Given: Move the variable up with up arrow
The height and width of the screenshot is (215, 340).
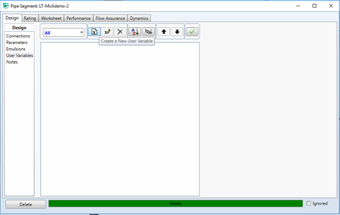Looking at the screenshot, I should pos(164,32).
